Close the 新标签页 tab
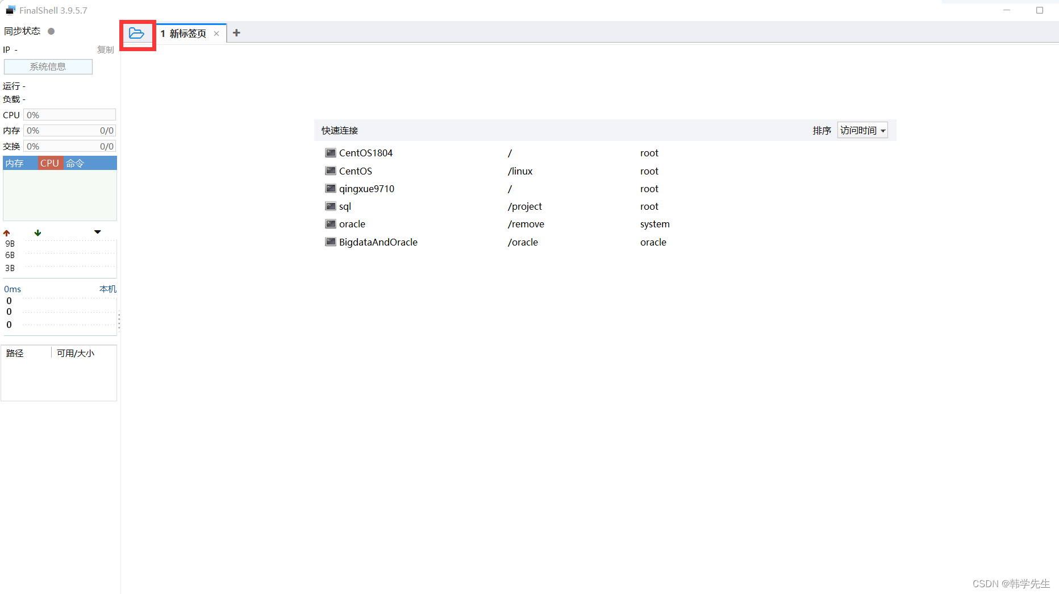Screen dimensions: 1059x594 click(216, 34)
